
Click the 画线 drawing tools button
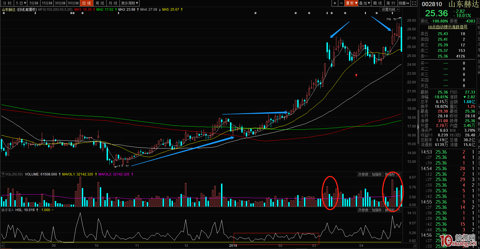(378, 3)
